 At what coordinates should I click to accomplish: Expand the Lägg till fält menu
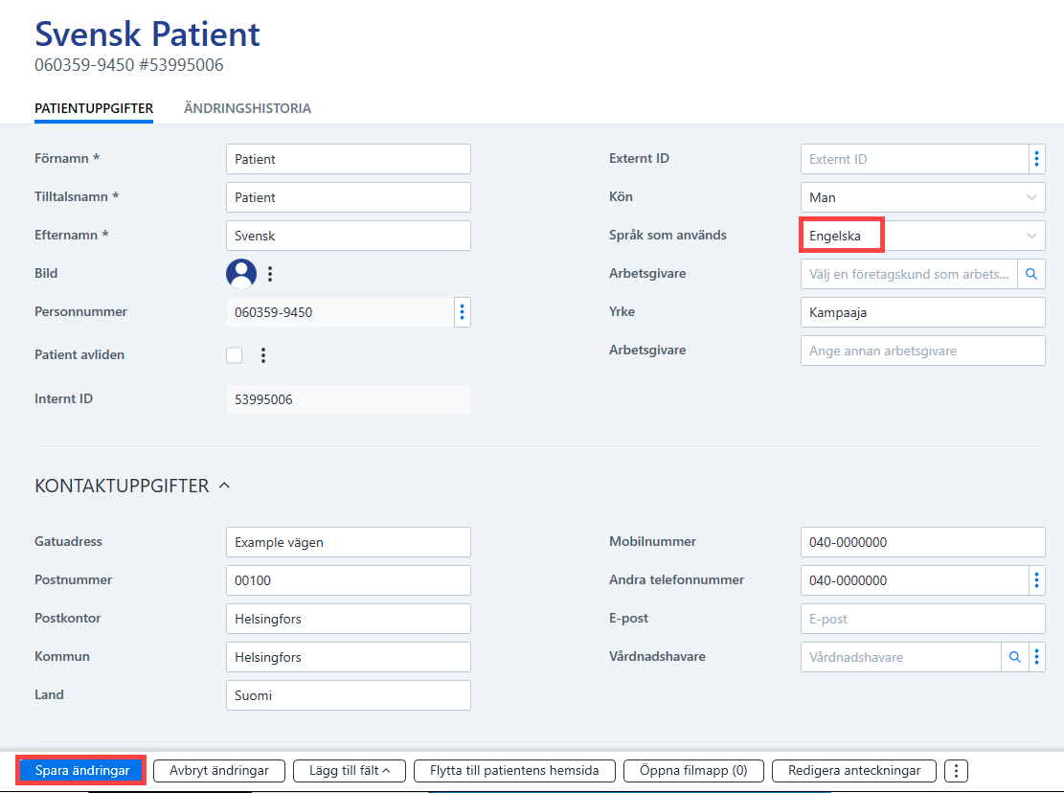tap(350, 771)
